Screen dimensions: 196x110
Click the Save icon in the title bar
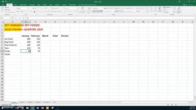(x=3, y=2)
